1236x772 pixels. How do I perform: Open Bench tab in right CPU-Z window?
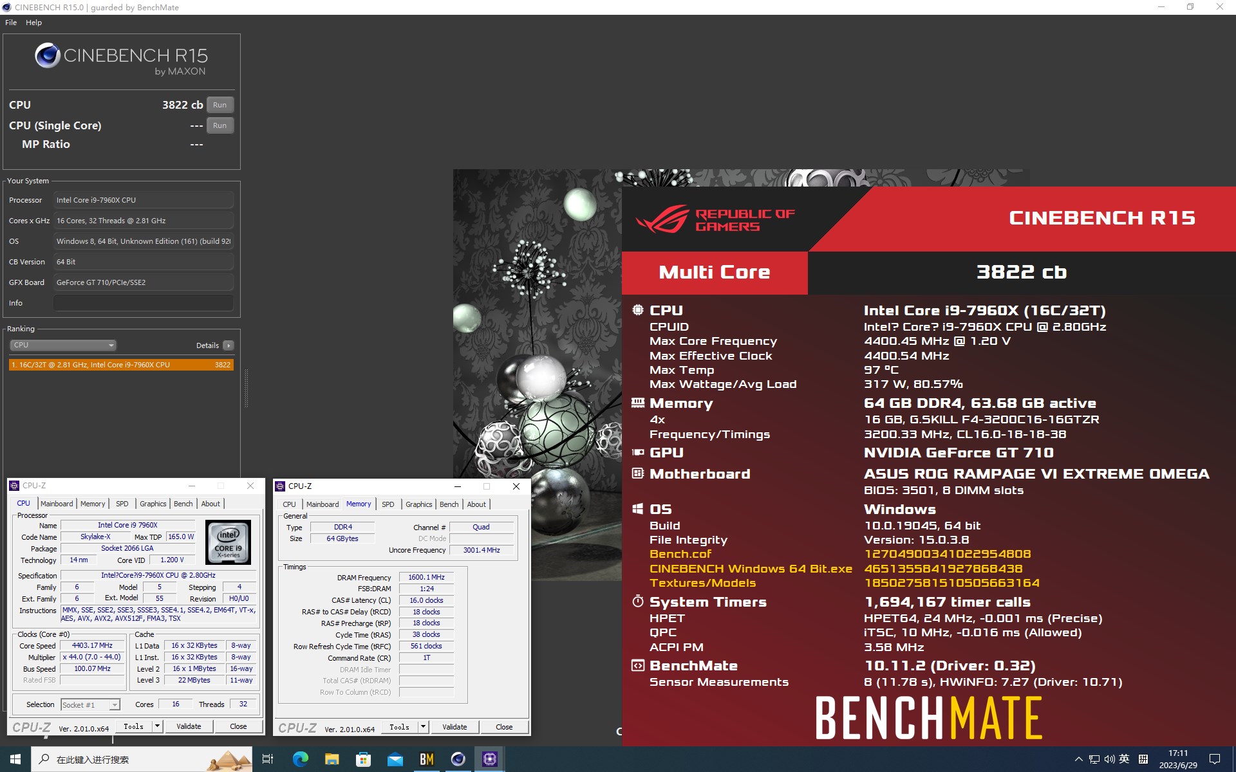(449, 504)
